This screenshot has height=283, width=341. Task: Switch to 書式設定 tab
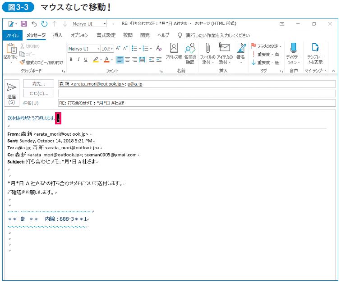106,35
